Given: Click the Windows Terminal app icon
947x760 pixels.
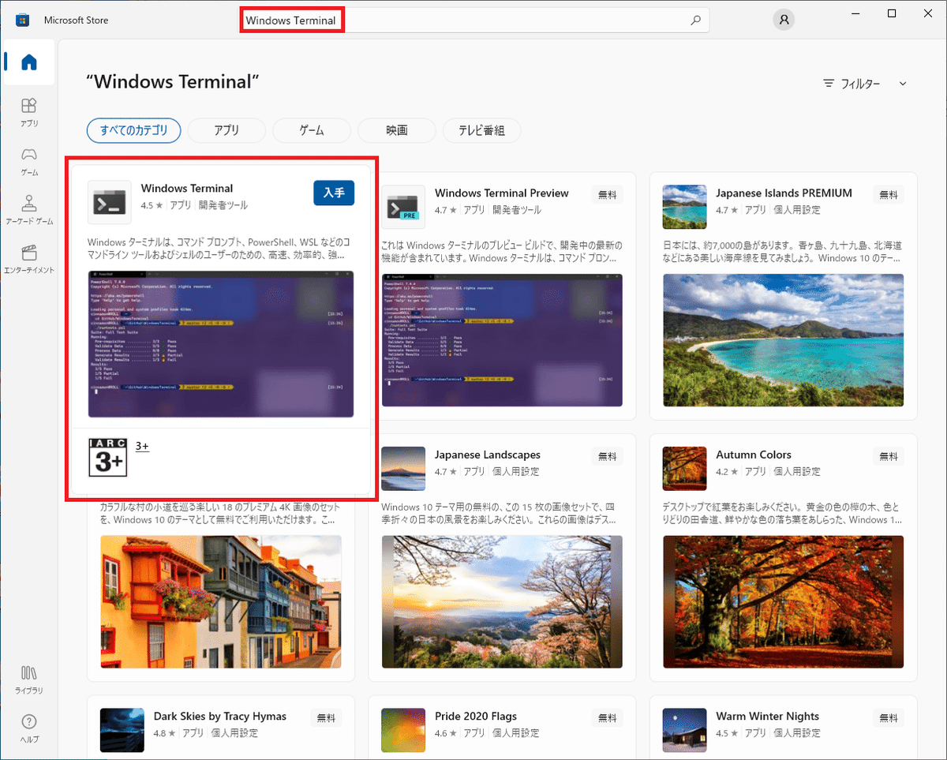Looking at the screenshot, I should (109, 203).
